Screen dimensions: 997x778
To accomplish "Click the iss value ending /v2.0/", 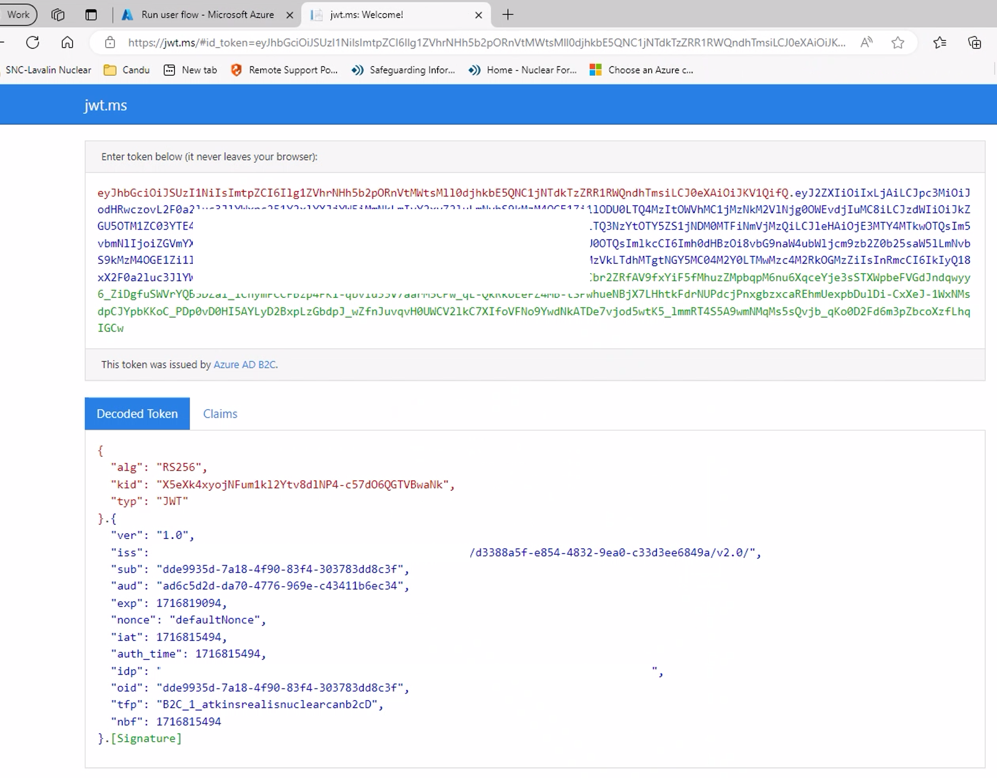I will tap(613, 552).
